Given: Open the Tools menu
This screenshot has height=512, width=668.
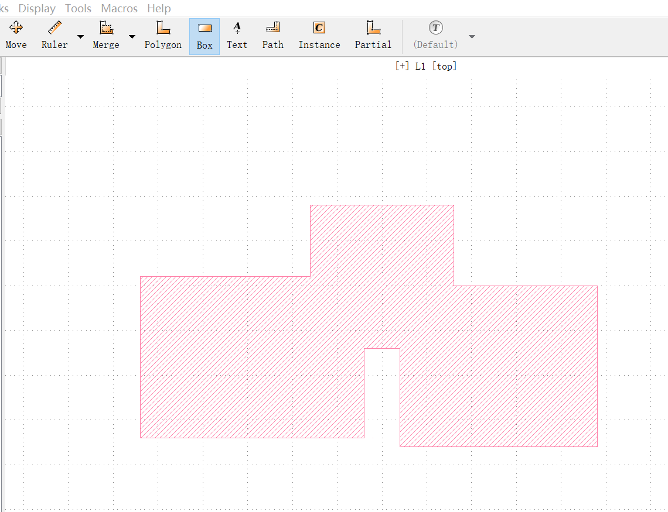Looking at the screenshot, I should [x=78, y=8].
